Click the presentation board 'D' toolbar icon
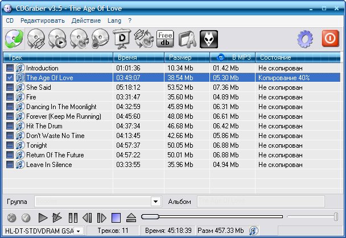Viewport: 346px width, 238px height. pyautogui.click(x=122, y=38)
